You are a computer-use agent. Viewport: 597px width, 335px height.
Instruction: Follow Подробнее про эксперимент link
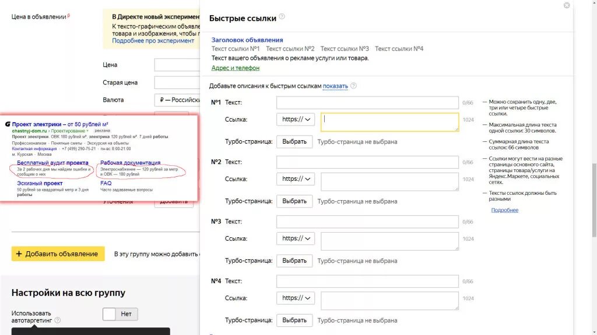[153, 41]
